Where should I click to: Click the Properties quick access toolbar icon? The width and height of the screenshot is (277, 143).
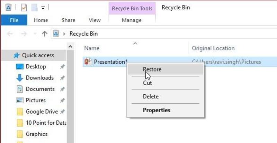click(x=24, y=7)
